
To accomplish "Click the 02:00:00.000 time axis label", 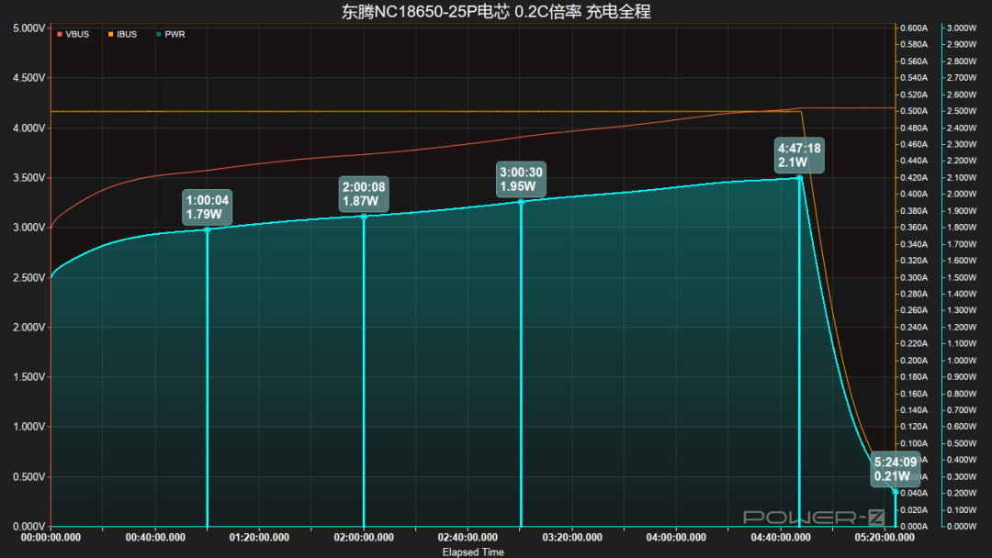I will tap(364, 538).
